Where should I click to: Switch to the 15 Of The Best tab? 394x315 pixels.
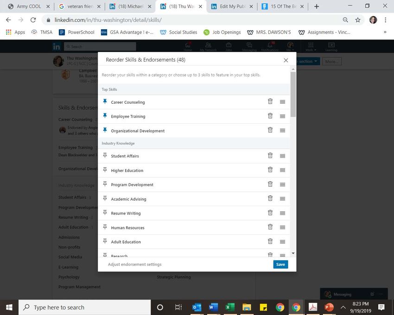(283, 6)
